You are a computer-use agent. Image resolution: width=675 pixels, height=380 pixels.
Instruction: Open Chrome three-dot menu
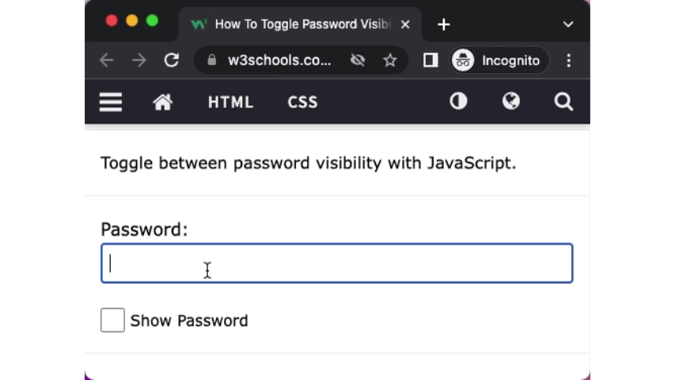(x=569, y=60)
